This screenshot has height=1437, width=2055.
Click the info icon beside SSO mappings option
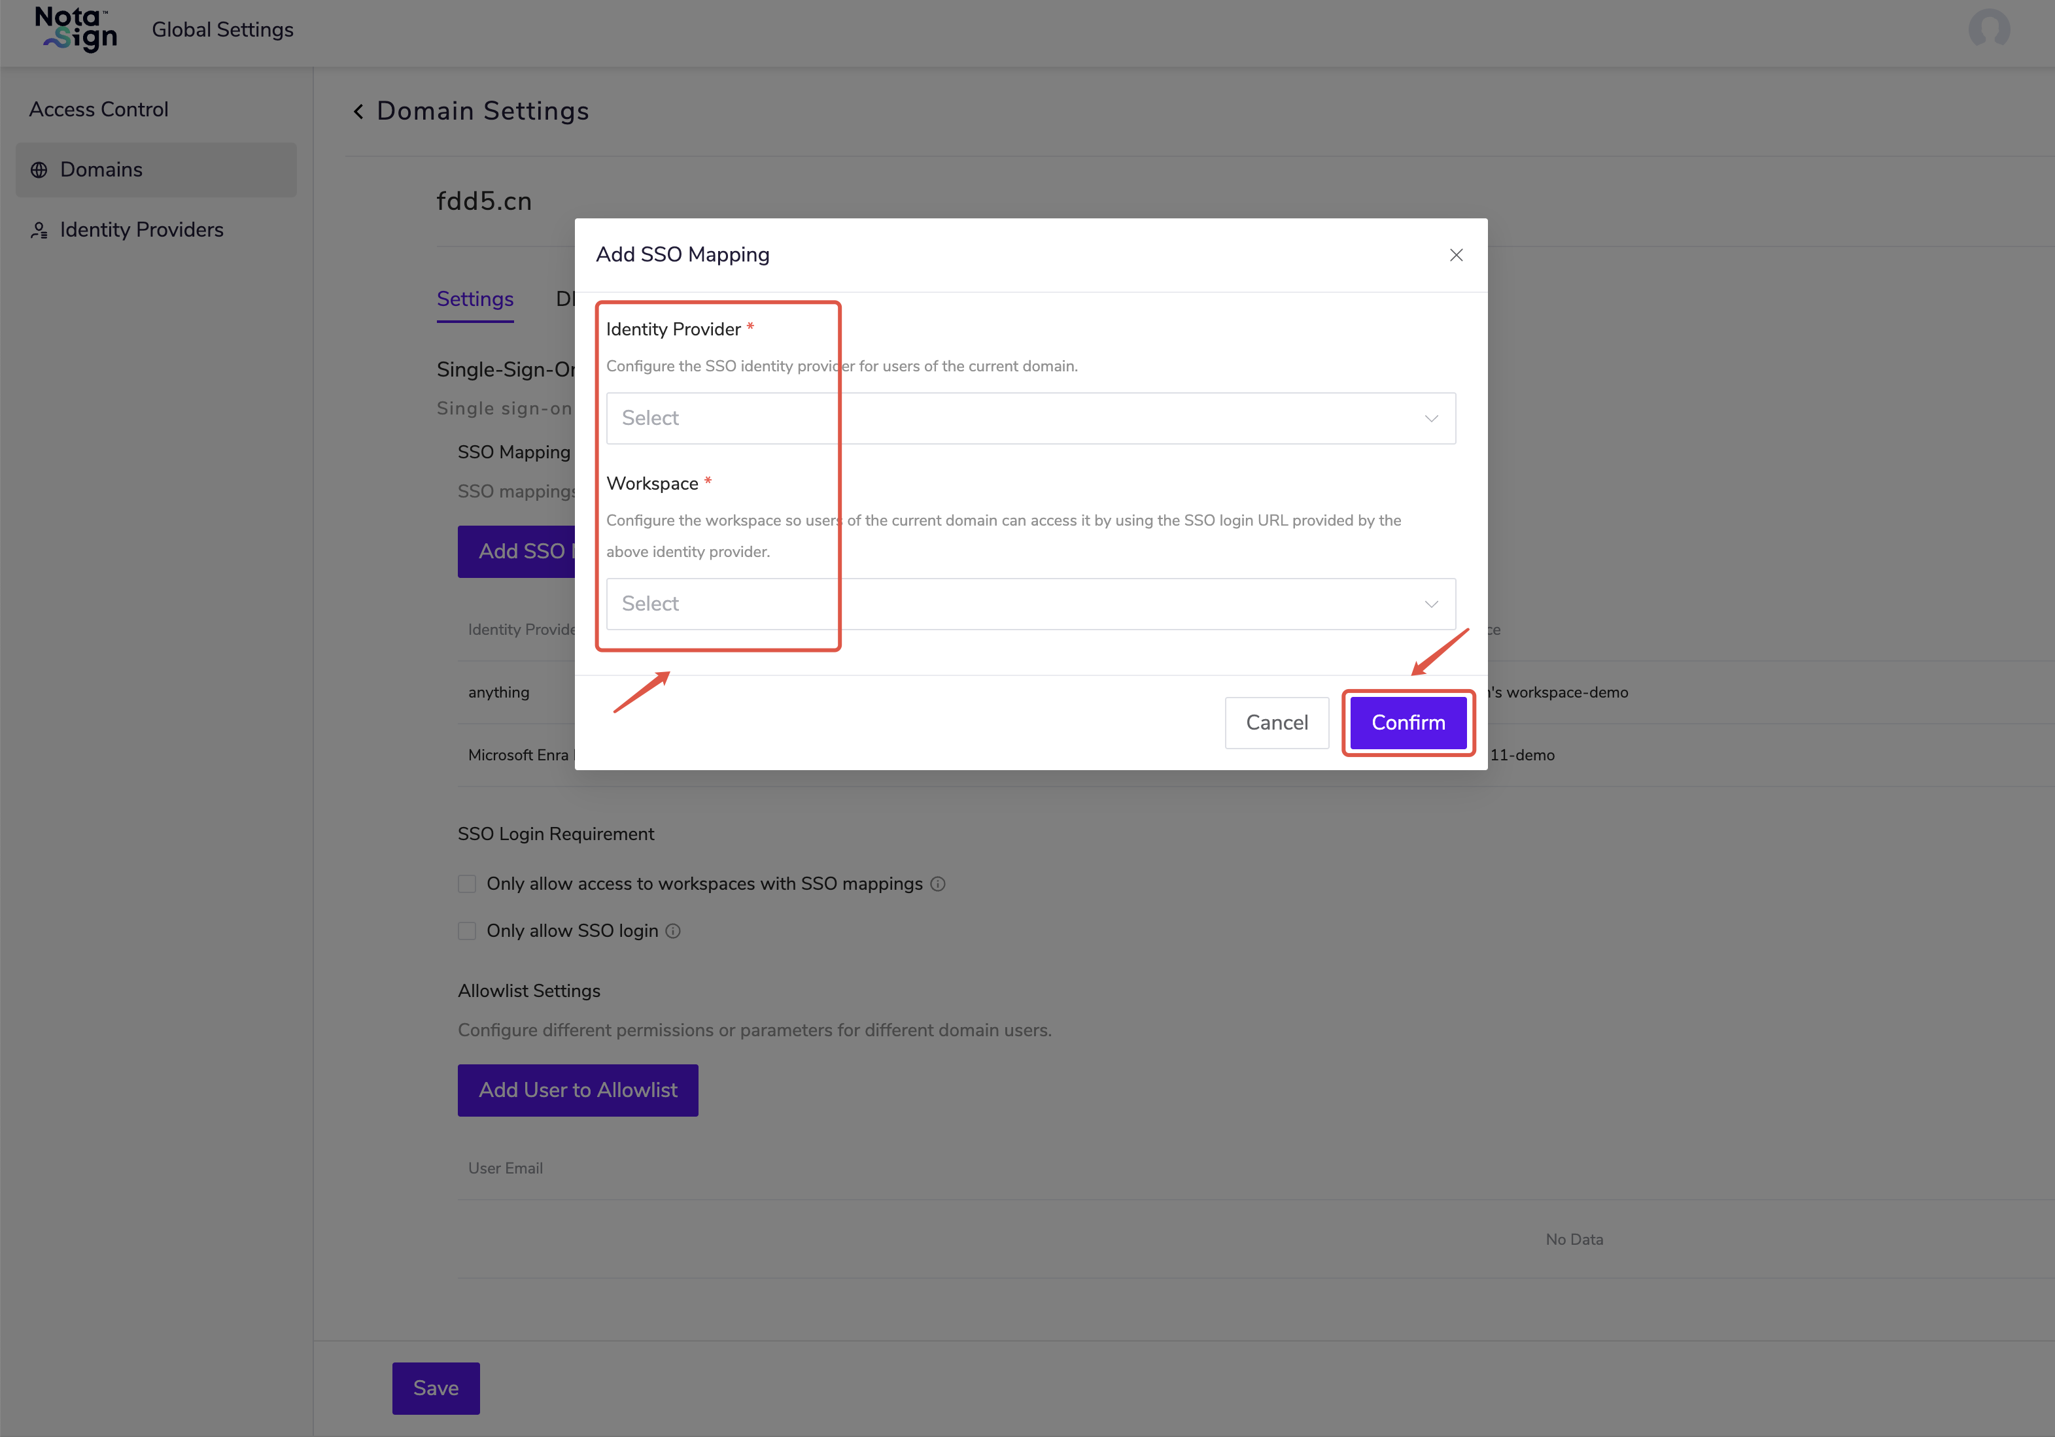click(937, 884)
